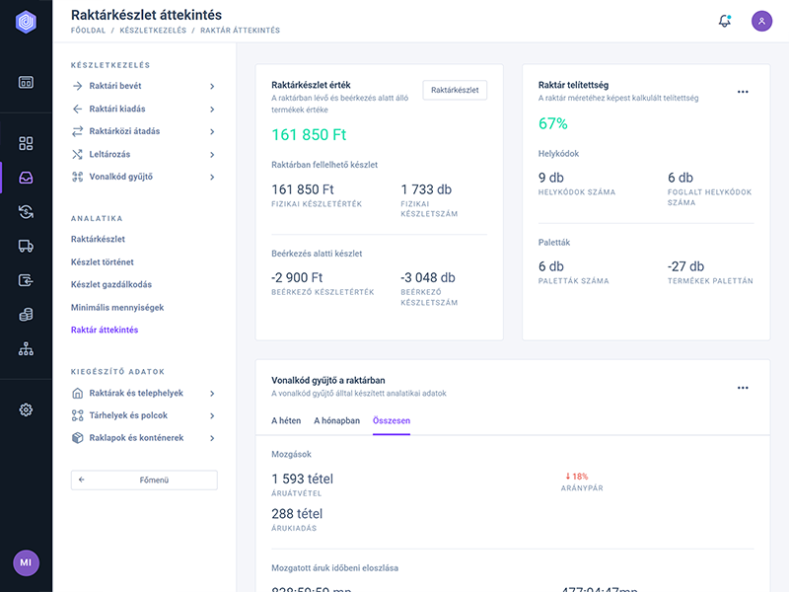Select the A hónapban tab

[336, 420]
